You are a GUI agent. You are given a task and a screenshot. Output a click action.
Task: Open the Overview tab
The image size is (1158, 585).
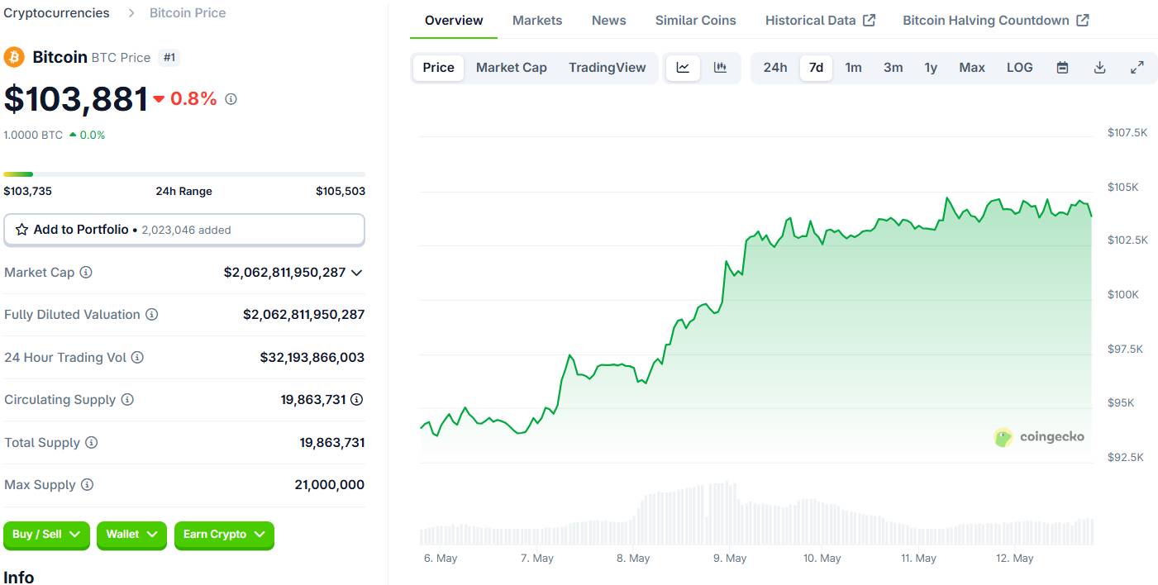(x=454, y=20)
